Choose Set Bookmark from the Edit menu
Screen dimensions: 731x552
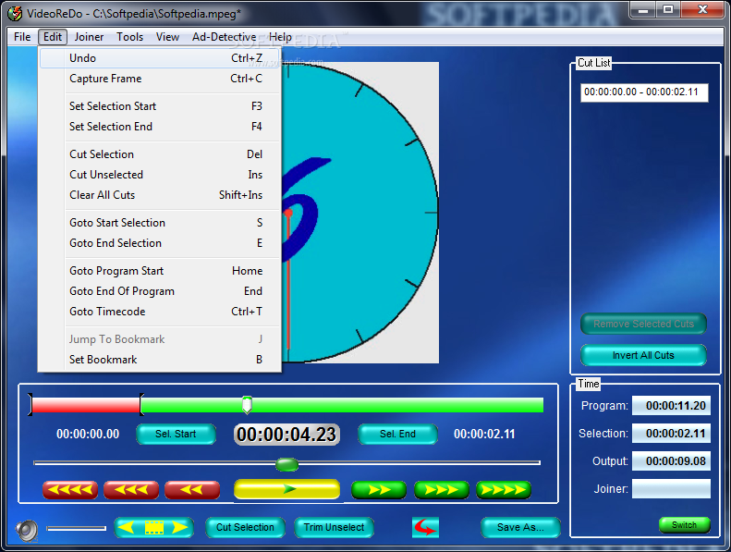160,360
